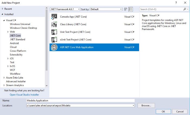This screenshot has width=190, height=115.
Task: Collapse the Installed section
Action: pos(2,14)
